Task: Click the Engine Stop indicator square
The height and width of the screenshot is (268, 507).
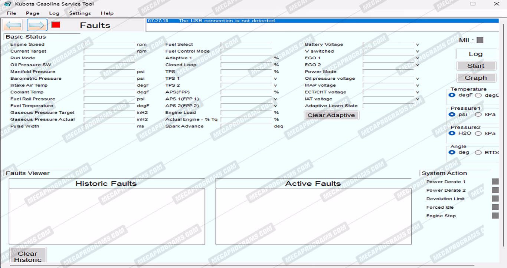Action: tap(495, 216)
